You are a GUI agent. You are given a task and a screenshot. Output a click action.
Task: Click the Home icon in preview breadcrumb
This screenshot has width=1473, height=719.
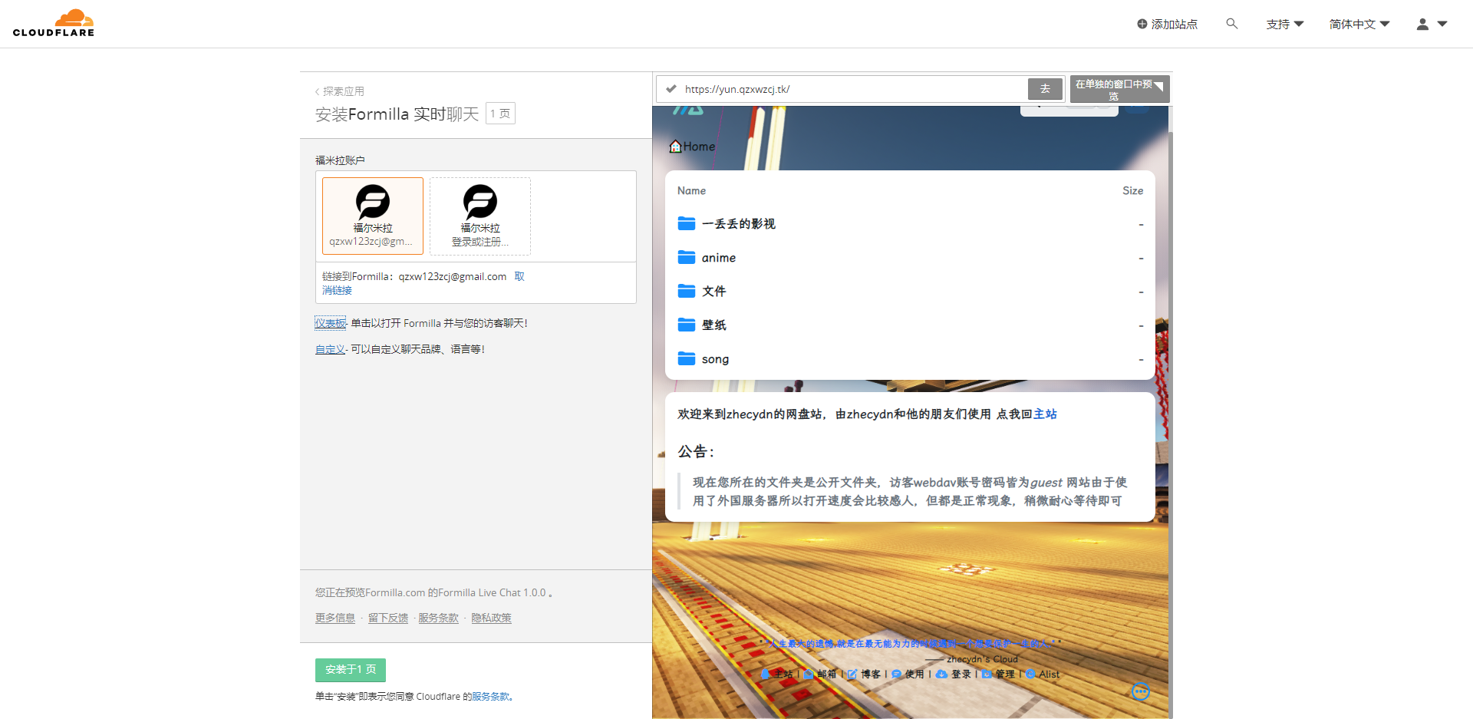click(675, 147)
